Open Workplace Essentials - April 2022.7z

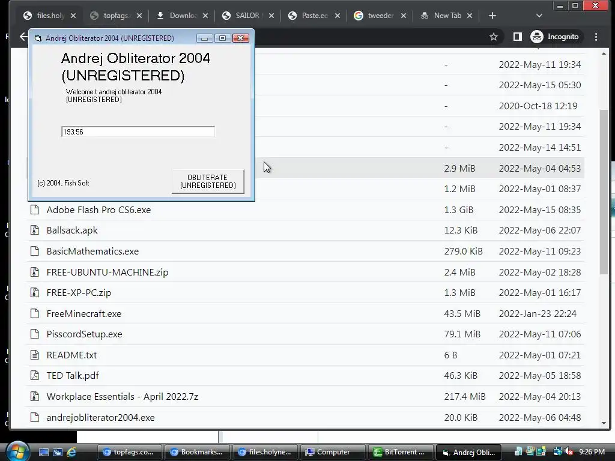click(x=123, y=396)
